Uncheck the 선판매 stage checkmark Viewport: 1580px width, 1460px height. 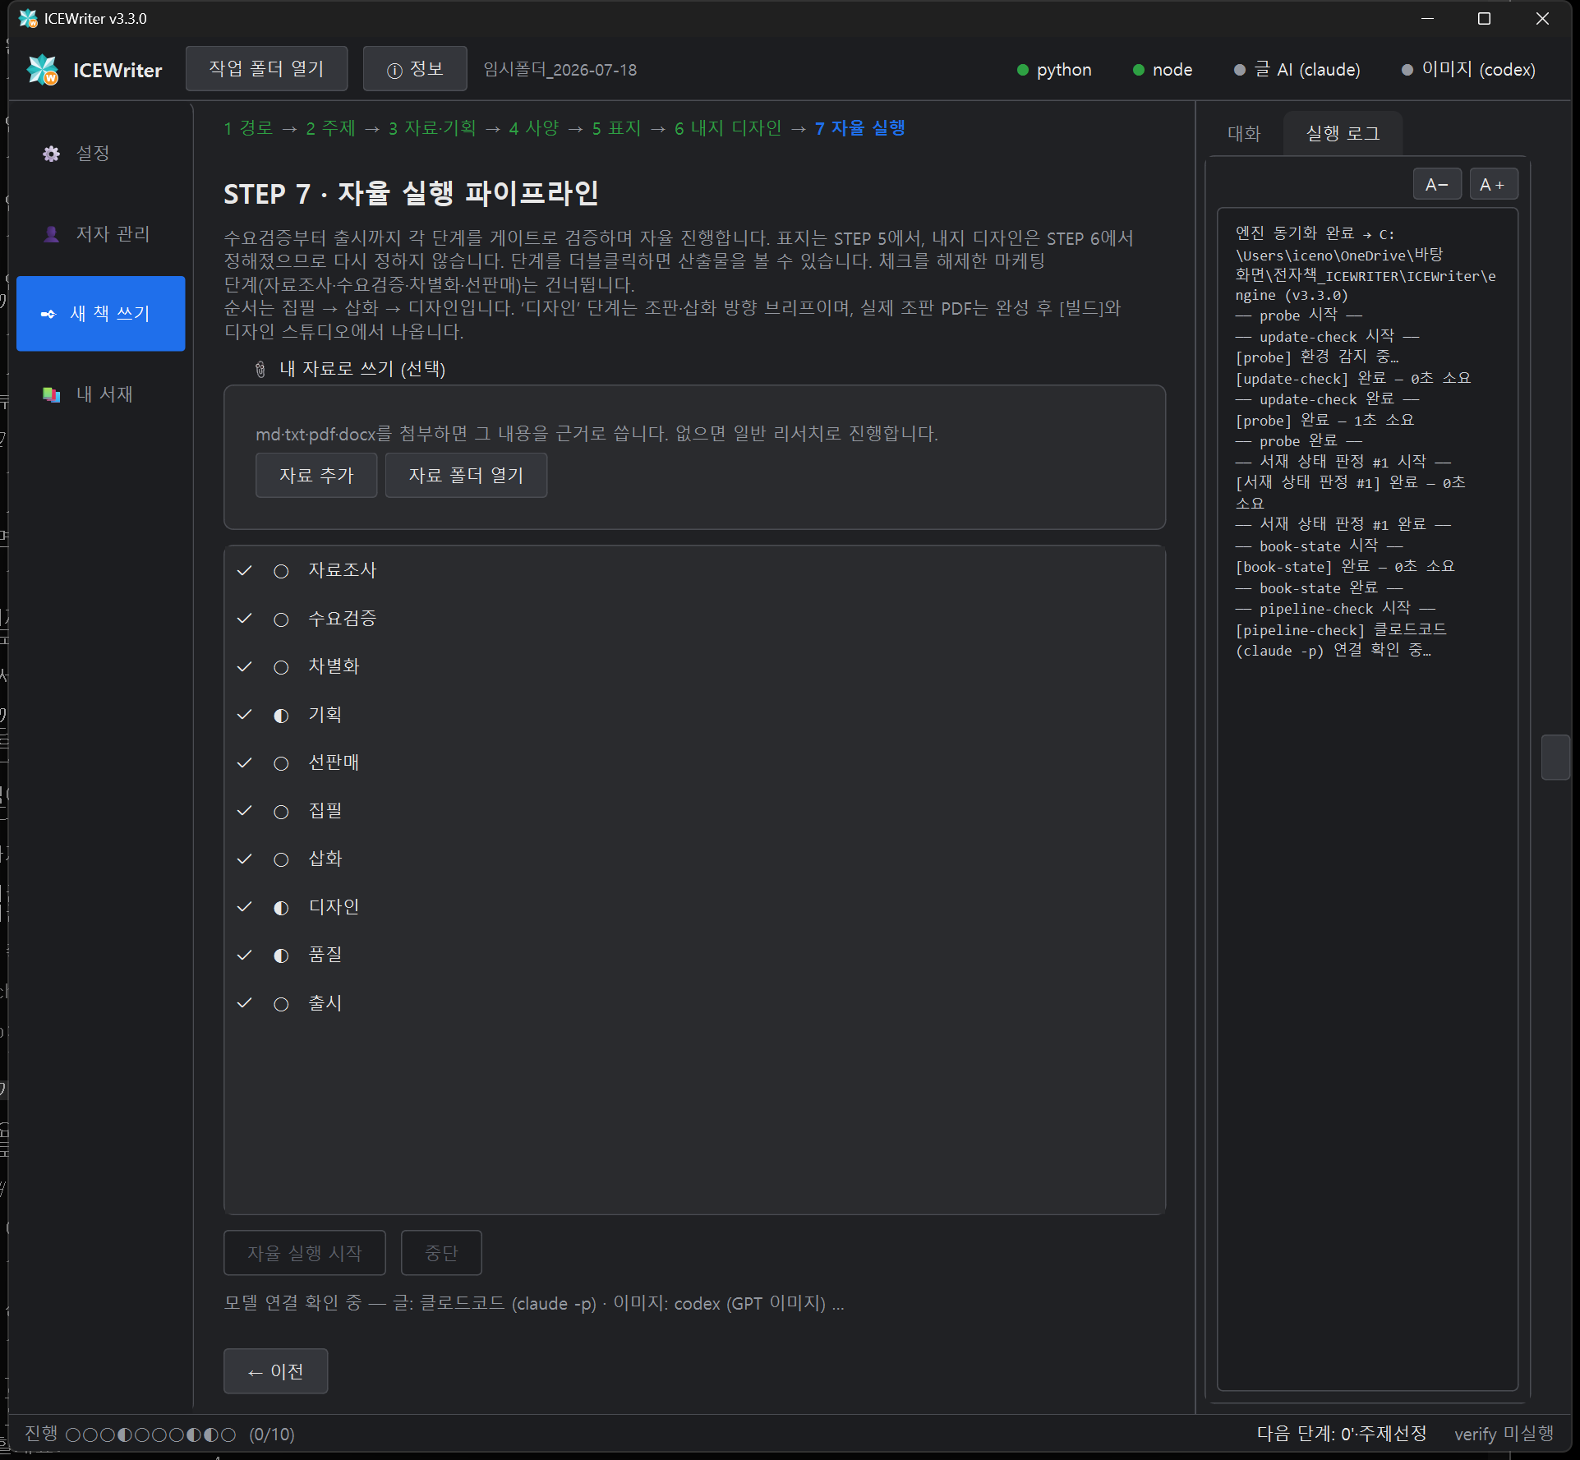pyautogui.click(x=244, y=762)
